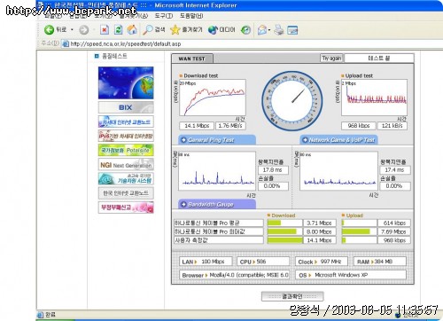Open the 도움말(H) menu

(191, 16)
